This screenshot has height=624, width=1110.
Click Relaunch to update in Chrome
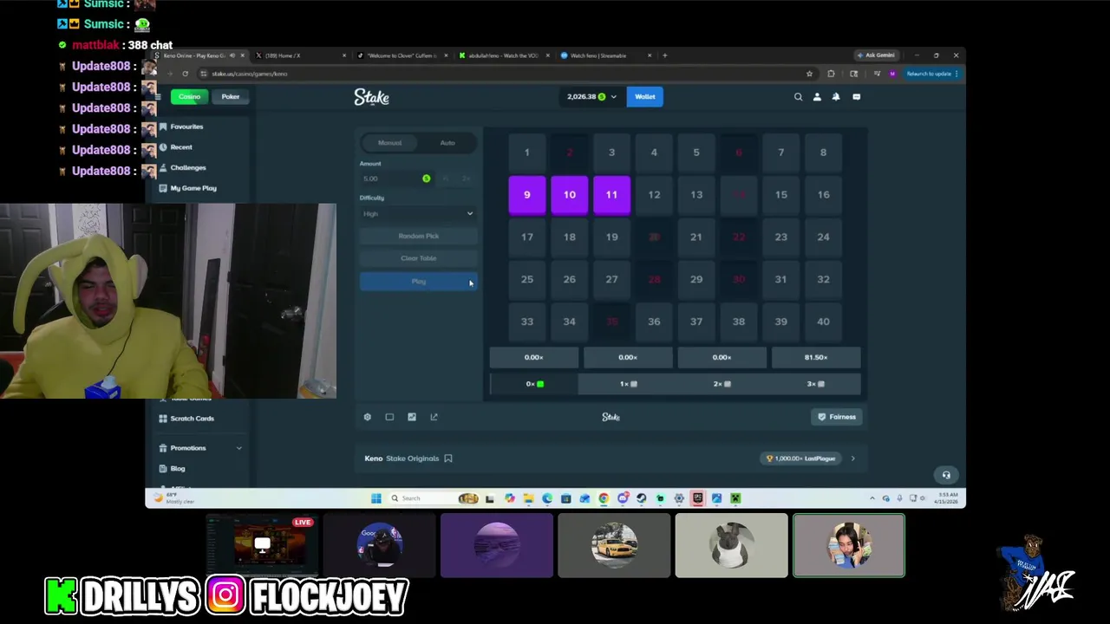(930, 74)
